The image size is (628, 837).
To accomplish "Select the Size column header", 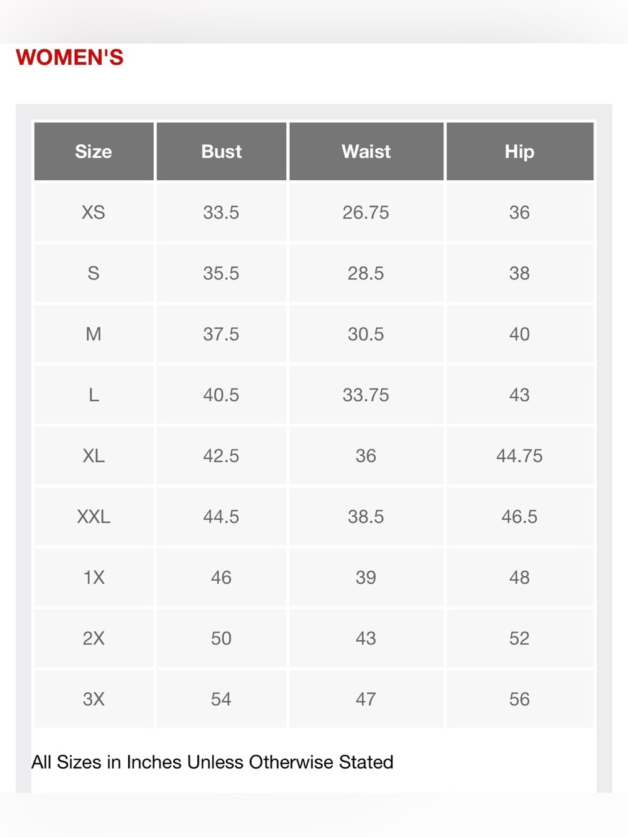I will click(94, 151).
